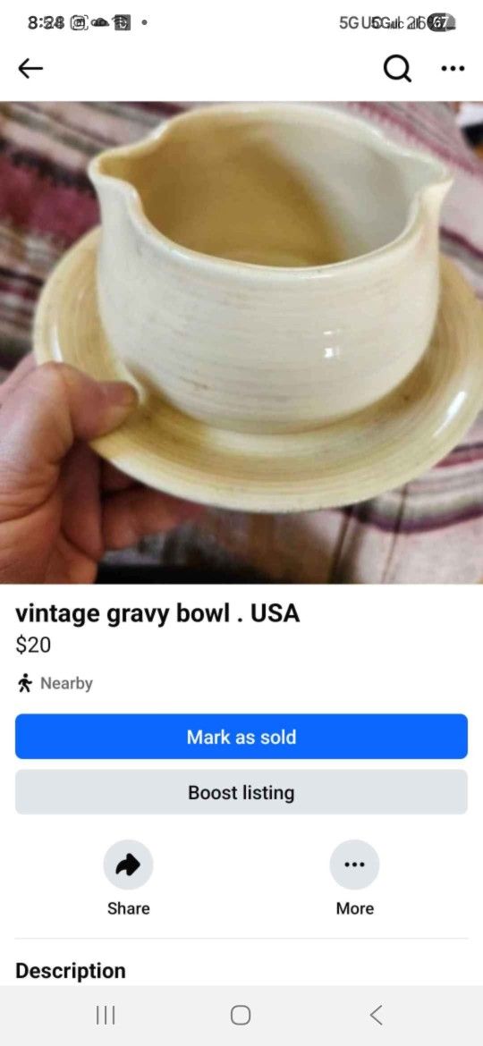Viewport: 483px width, 1046px height.
Task: Open the search magnifier icon
Action: click(x=398, y=68)
